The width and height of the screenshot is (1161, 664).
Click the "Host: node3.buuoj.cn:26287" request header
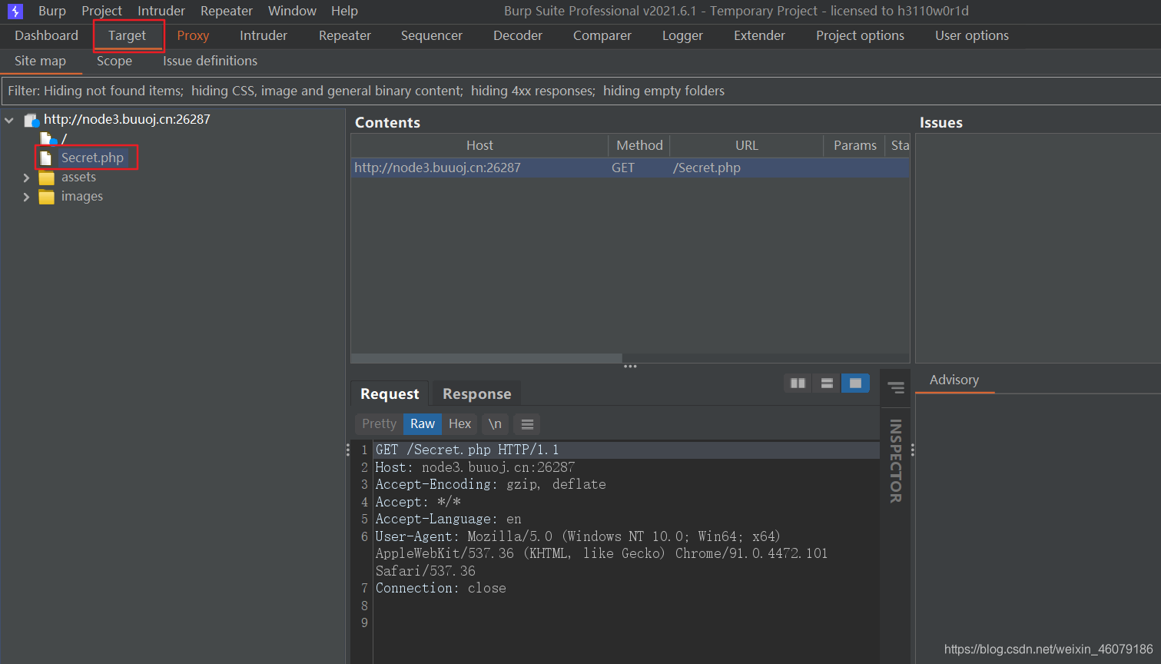click(x=475, y=467)
